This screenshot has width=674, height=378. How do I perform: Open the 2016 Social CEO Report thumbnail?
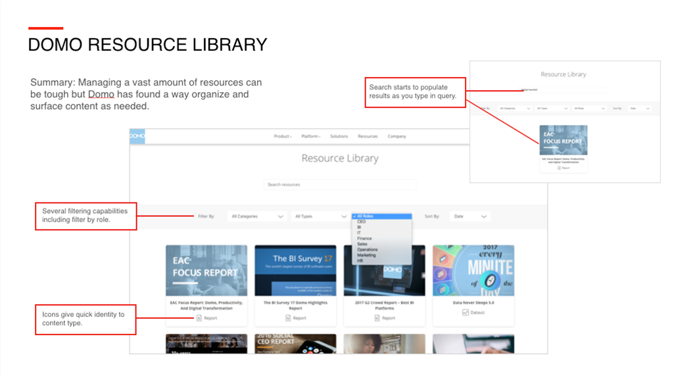pos(295,344)
